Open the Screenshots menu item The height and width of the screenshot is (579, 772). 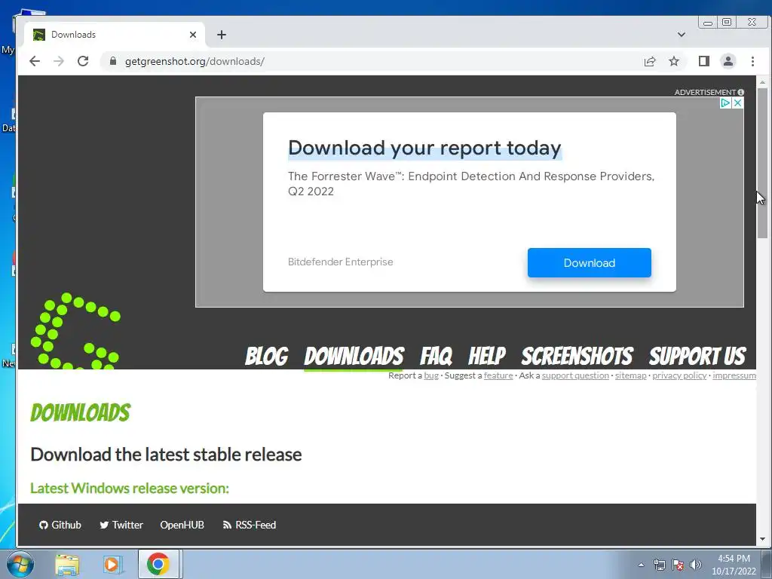tap(577, 356)
